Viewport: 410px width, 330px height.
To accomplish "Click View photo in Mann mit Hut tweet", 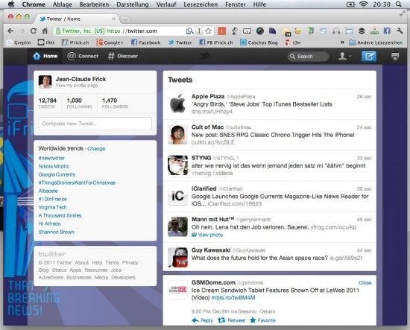I will pyautogui.click(x=207, y=235).
